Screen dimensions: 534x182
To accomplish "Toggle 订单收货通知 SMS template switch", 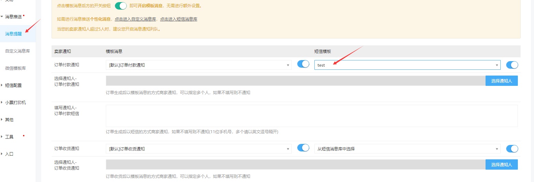I will pos(512,149).
